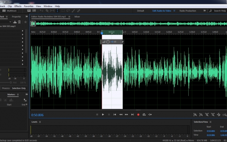Expand the last effects rack slot arrow

23,64
